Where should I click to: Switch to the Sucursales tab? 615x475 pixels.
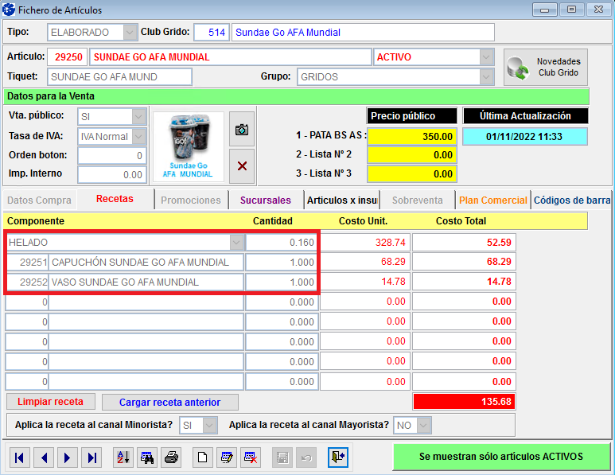[266, 200]
